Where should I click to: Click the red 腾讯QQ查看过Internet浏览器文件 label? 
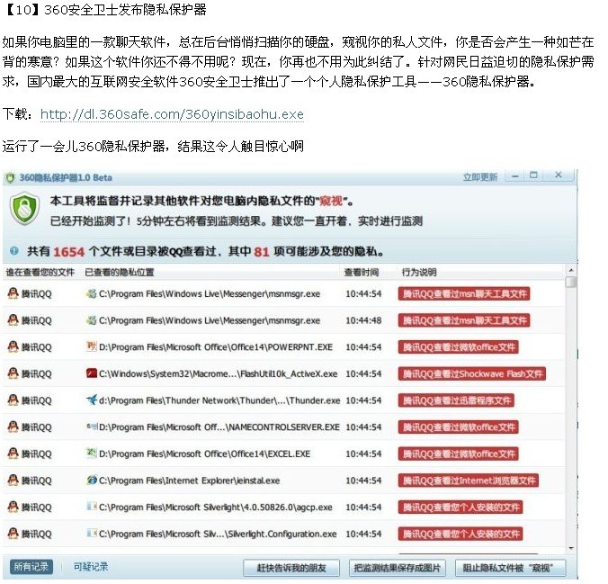click(468, 481)
